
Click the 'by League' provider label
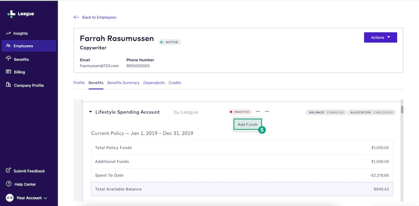(186, 113)
